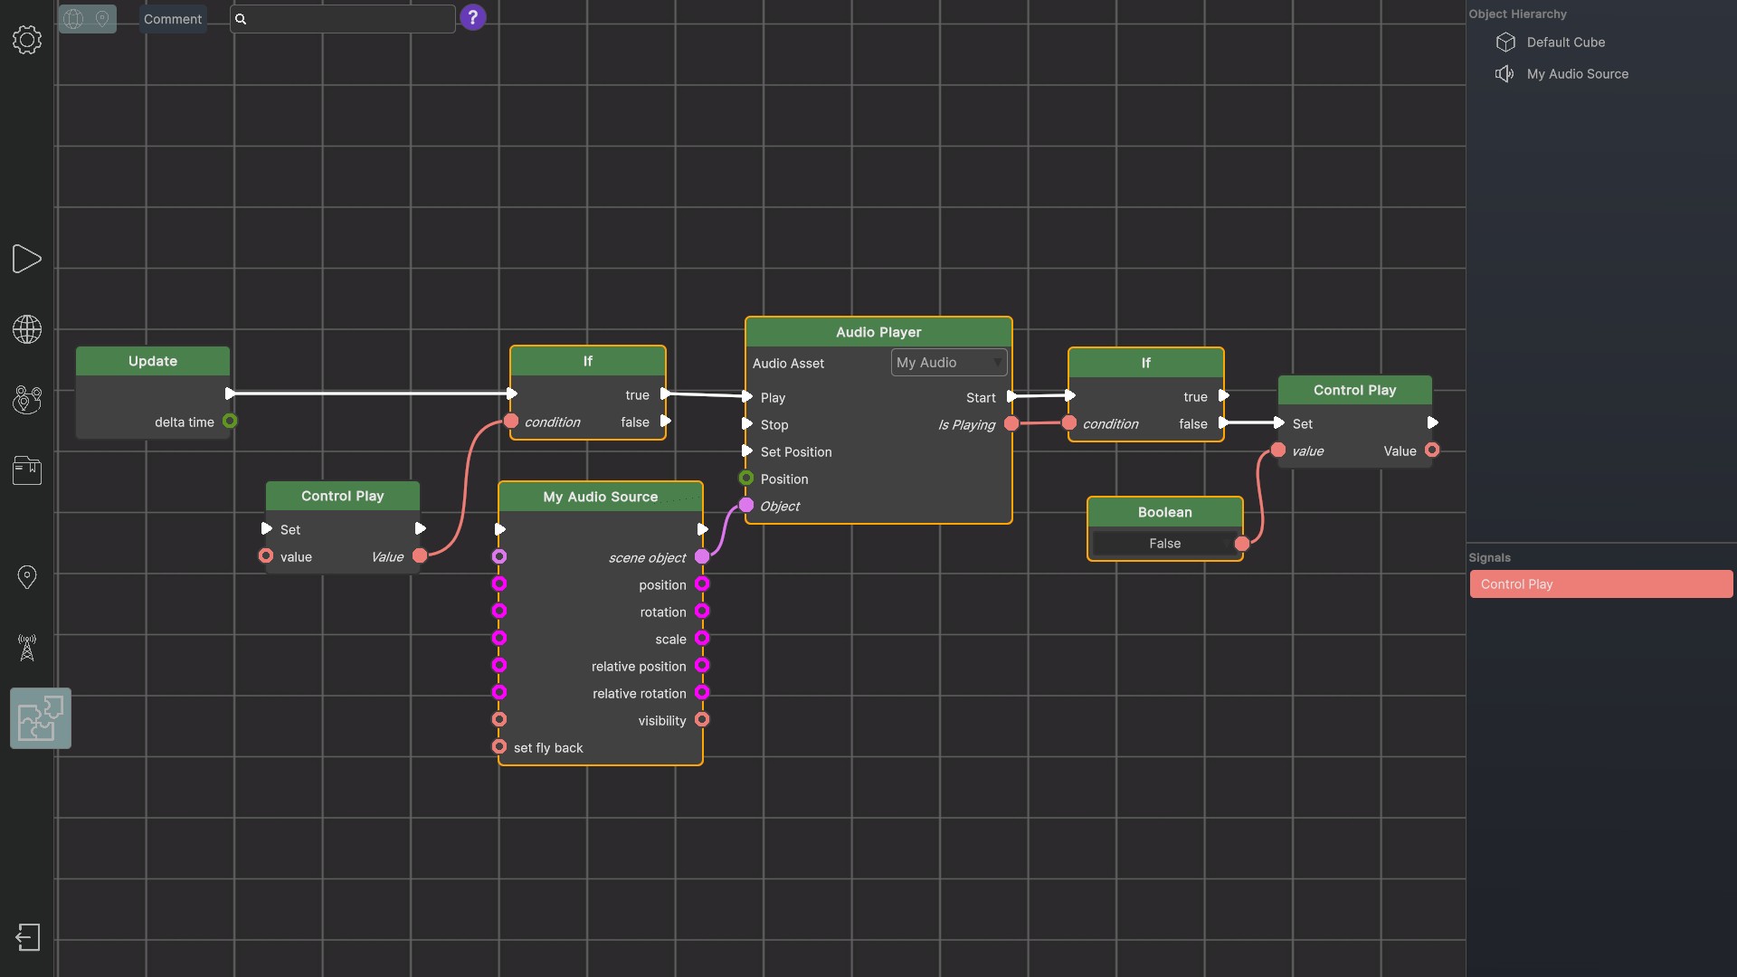This screenshot has width=1737, height=977.
Task: Click the Boolean node header
Action: point(1165,512)
